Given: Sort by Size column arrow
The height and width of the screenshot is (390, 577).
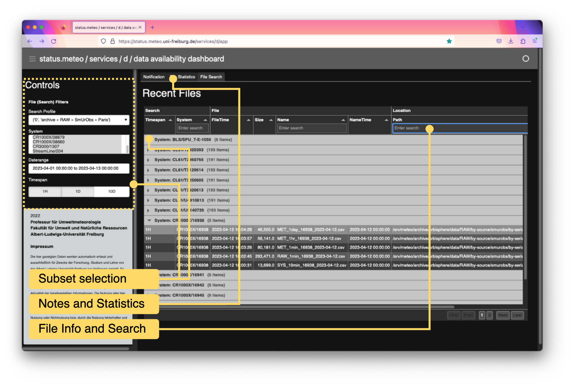Looking at the screenshot, I should (271, 120).
